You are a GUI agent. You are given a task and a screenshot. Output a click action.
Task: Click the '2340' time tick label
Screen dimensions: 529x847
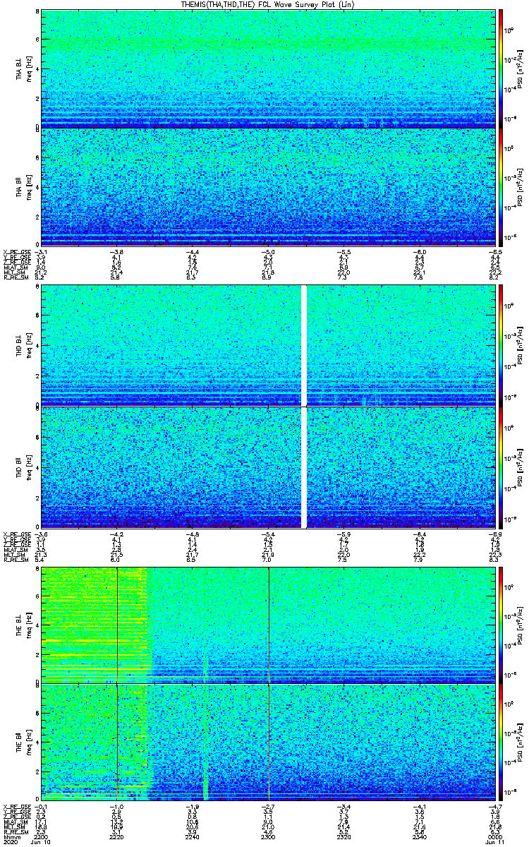[x=419, y=837]
